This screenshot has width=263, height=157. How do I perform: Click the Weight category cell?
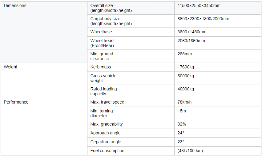[10, 67]
